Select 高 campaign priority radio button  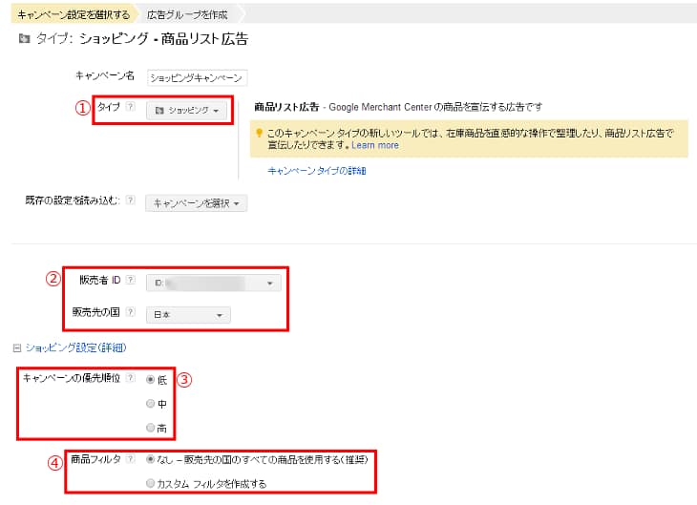coord(150,428)
